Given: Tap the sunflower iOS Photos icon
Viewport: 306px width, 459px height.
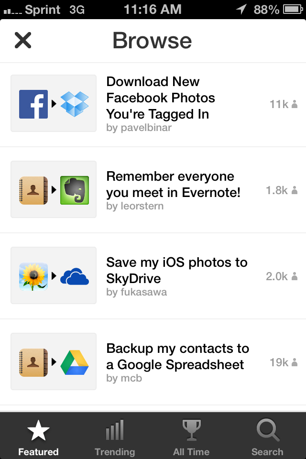Looking at the screenshot, I should tap(33, 276).
